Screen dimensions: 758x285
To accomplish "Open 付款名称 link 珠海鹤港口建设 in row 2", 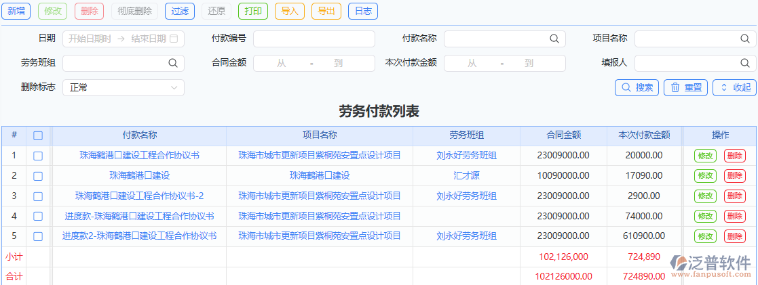I will (x=139, y=175).
